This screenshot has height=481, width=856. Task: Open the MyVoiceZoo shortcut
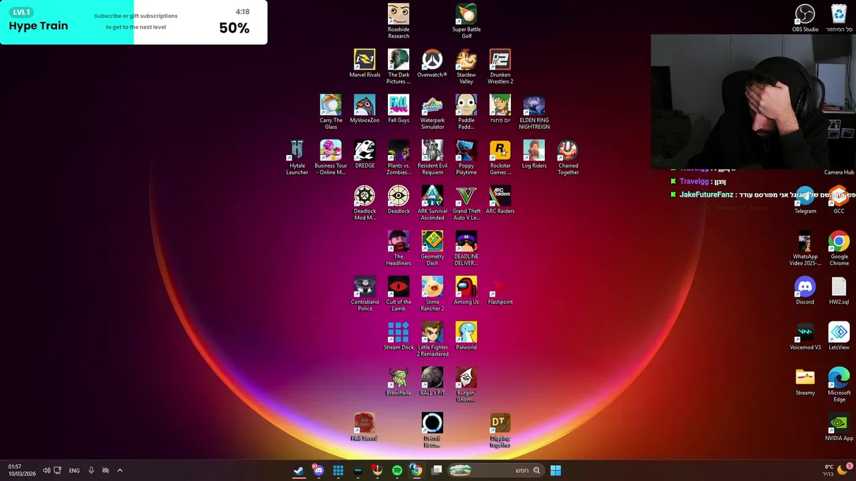364,108
